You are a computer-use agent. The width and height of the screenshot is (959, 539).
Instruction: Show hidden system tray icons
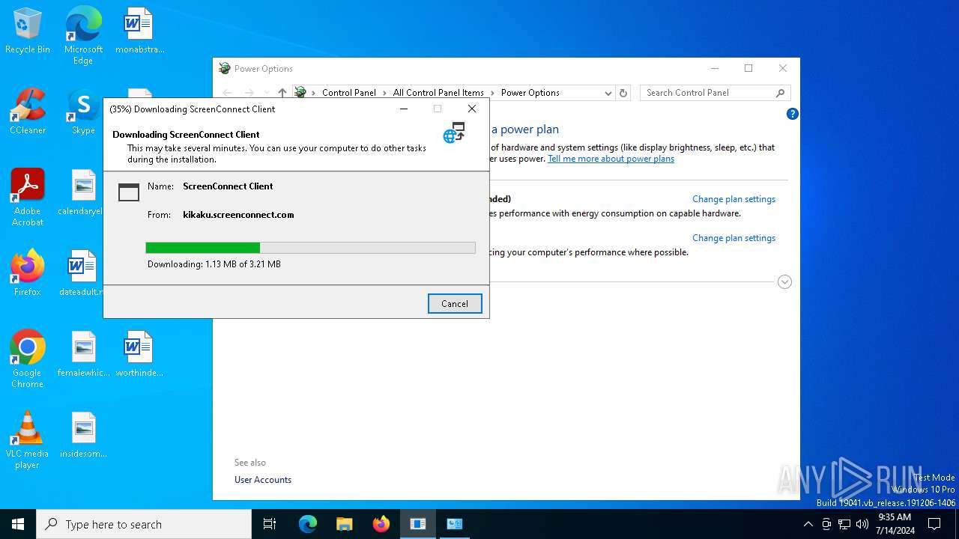click(808, 524)
